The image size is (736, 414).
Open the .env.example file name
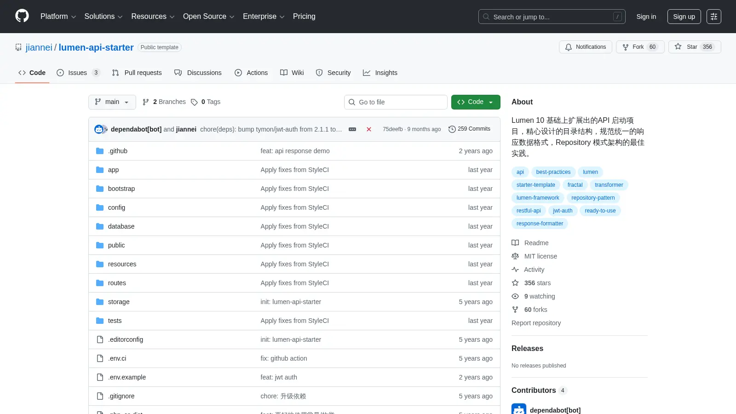click(127, 377)
